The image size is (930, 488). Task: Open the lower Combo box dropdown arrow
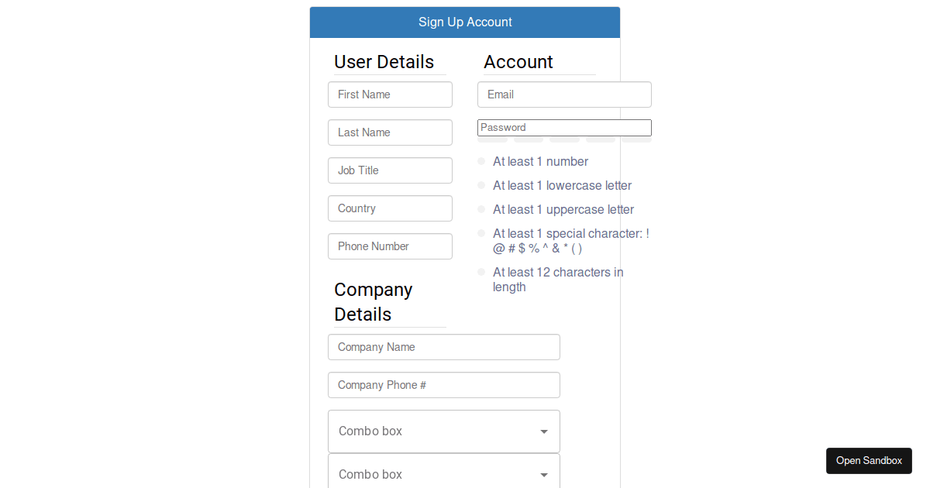coord(544,475)
